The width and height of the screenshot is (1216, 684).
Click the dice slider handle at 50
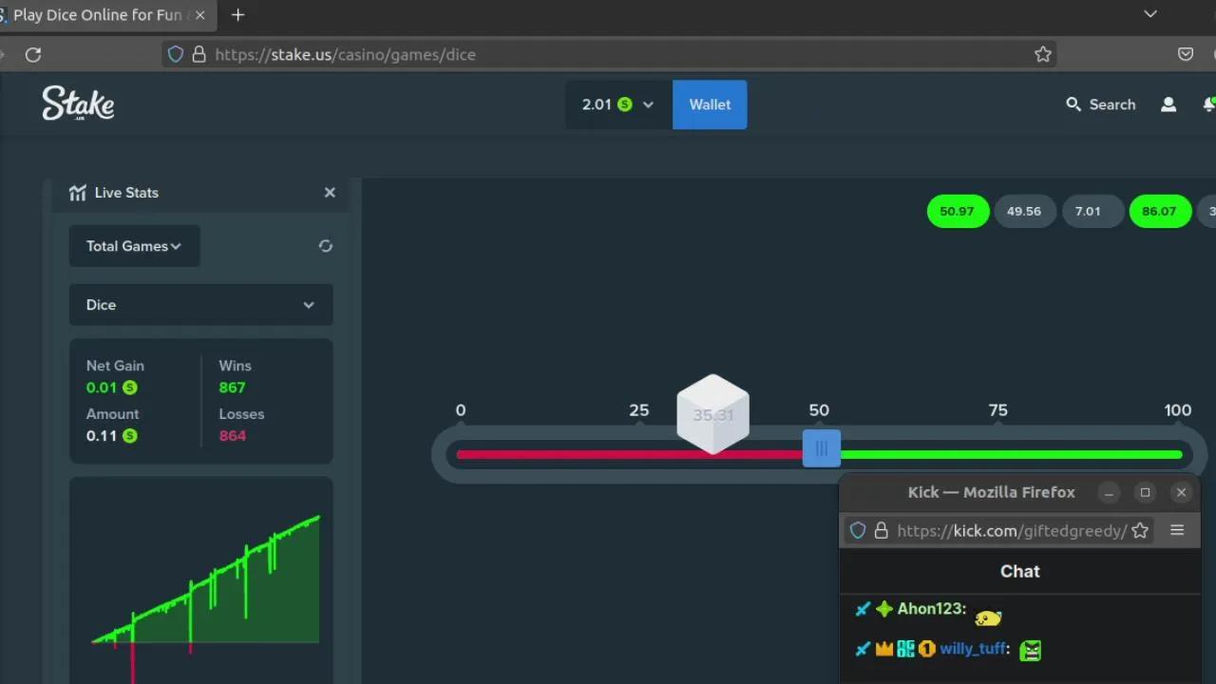tap(822, 448)
